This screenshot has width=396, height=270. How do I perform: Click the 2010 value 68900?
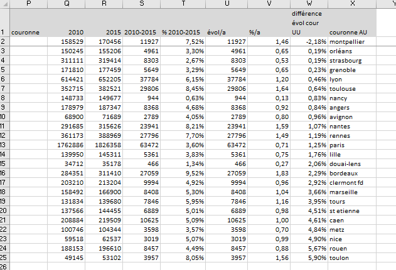click(67, 117)
